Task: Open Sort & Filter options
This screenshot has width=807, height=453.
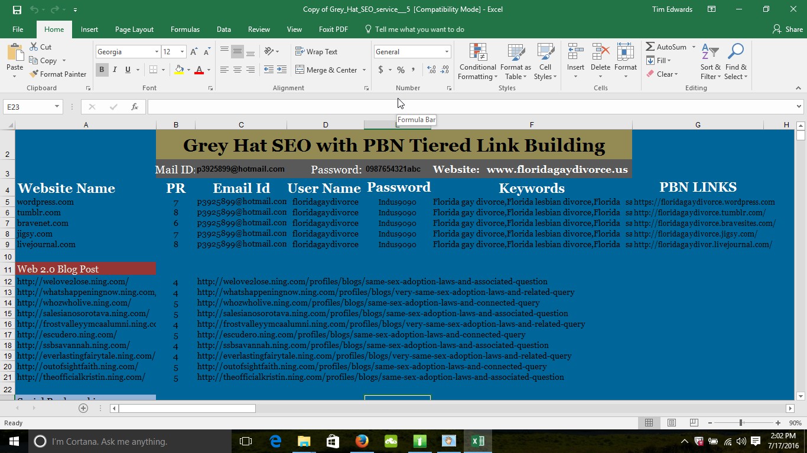Action: (710, 62)
